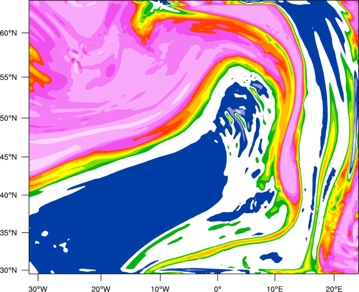Image resolution: width=359 pixels, height=292 pixels.
Task: Click the 20°W longitude label
Action: [x=101, y=289]
